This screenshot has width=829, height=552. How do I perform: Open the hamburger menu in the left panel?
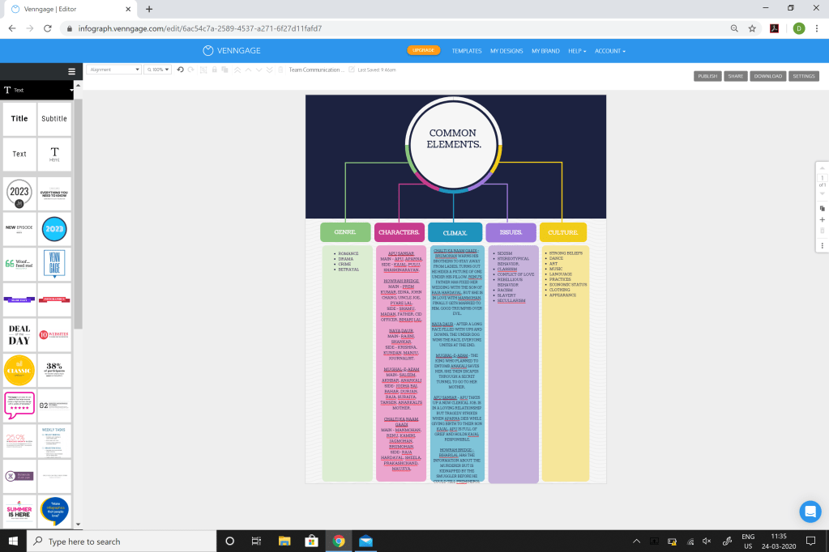coord(72,71)
